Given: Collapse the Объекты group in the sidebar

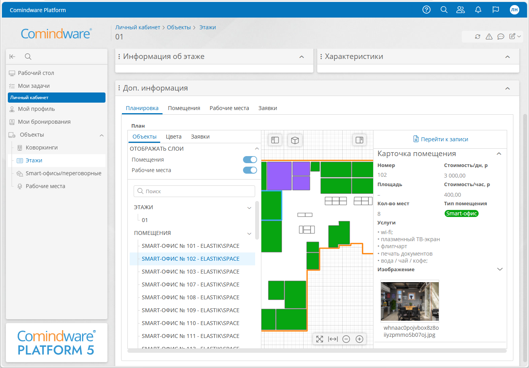Looking at the screenshot, I should point(102,135).
